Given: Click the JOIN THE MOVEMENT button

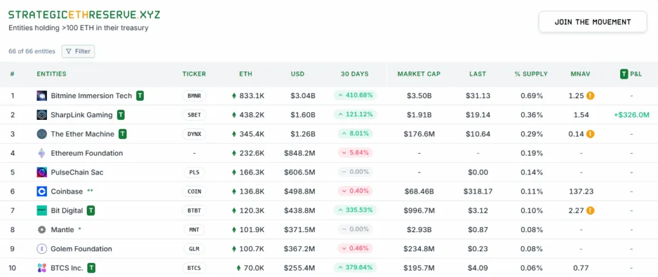Looking at the screenshot, I should [592, 22].
